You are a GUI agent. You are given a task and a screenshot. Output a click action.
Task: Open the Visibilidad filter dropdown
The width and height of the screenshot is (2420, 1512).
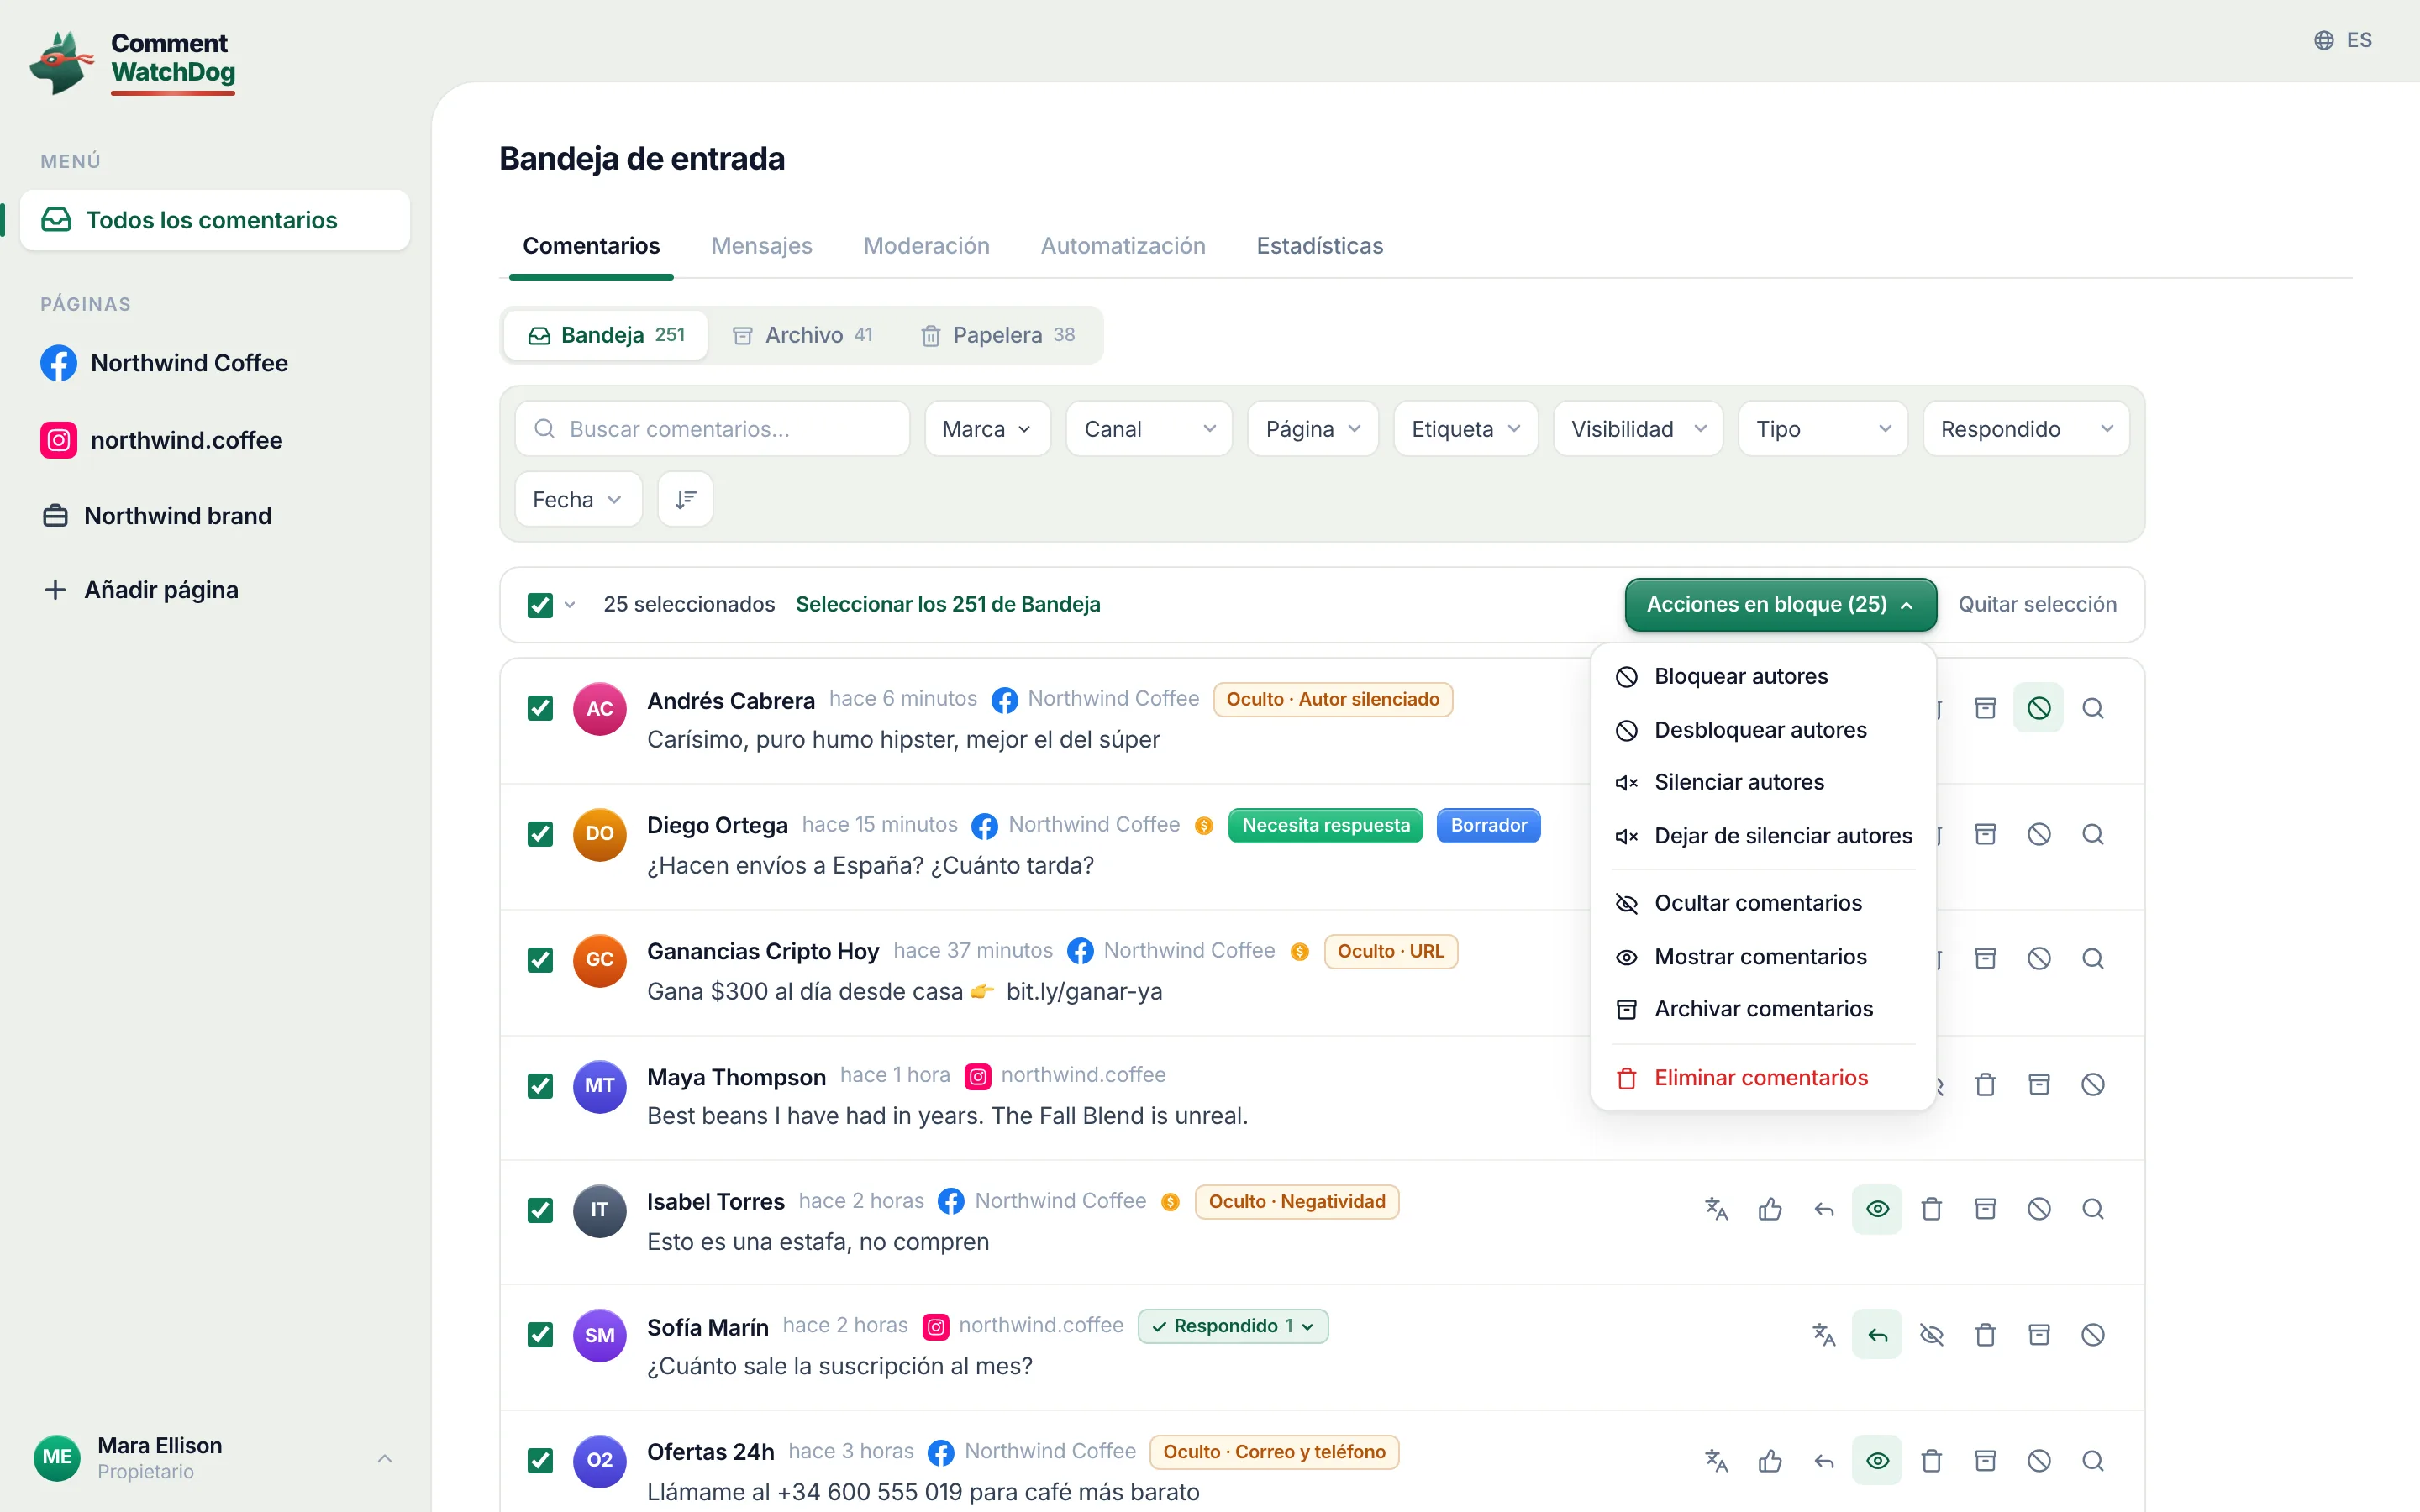tap(1637, 429)
